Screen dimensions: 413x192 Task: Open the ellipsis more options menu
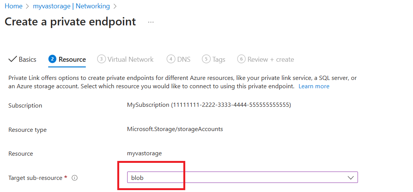151,22
